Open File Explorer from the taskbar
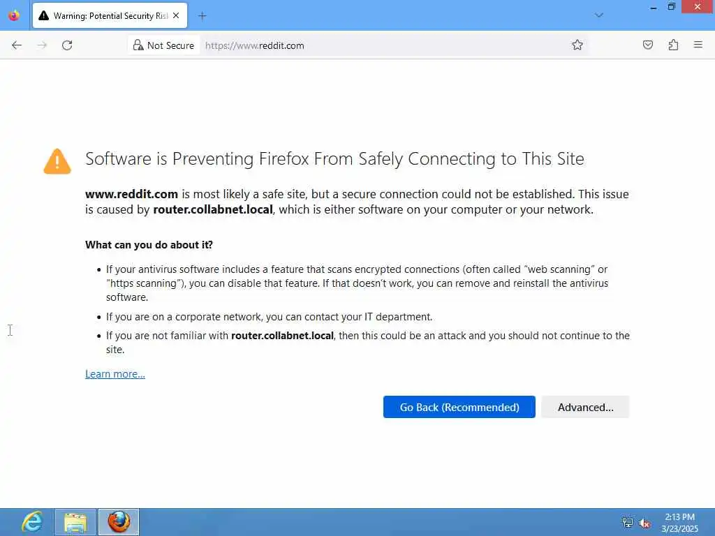Screen dimensions: 715x536 [x=75, y=522]
